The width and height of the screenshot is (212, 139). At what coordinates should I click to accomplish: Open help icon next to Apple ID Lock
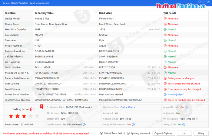pos(186,107)
